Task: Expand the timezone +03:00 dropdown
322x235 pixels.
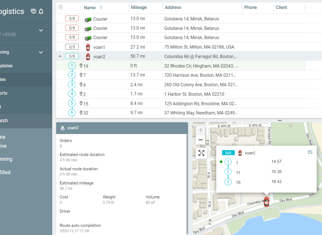Action: (41, 31)
